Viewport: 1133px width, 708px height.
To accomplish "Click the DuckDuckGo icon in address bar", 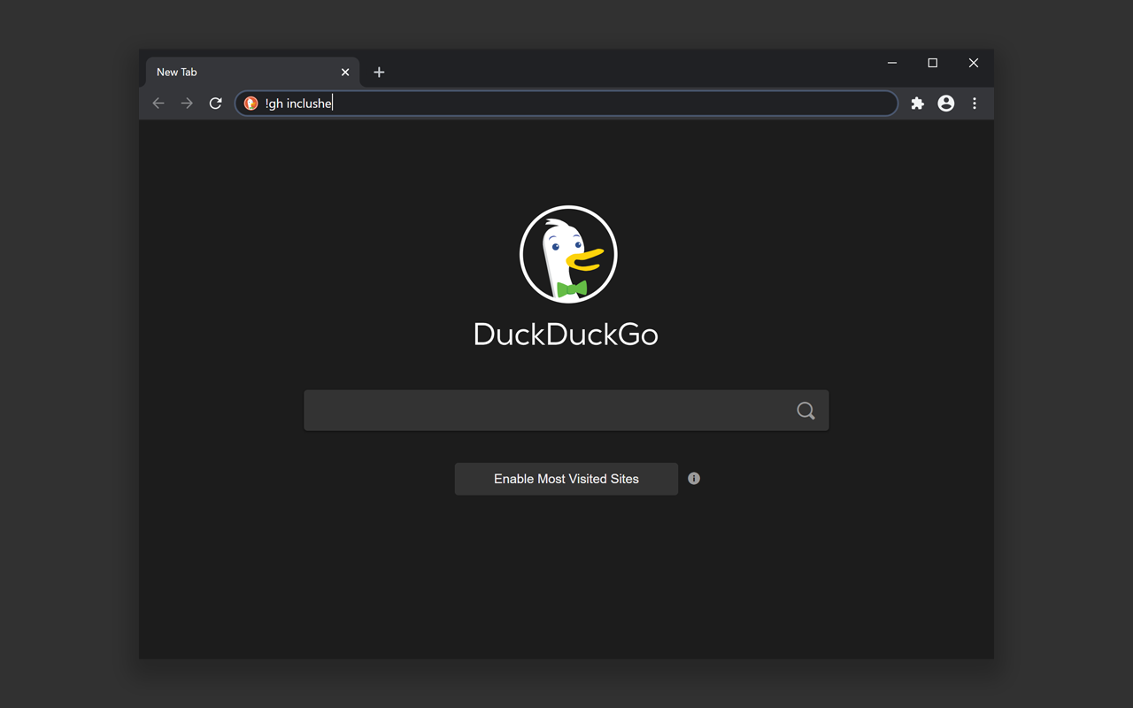I will (x=251, y=104).
